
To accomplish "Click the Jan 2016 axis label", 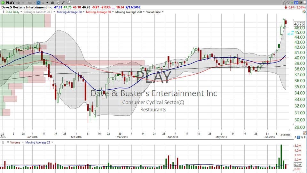I will tap(32, 137).
